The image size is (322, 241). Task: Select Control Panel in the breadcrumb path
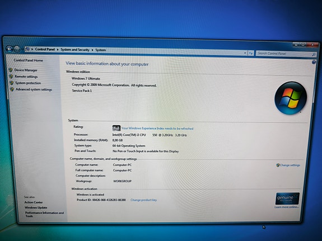[x=45, y=49]
